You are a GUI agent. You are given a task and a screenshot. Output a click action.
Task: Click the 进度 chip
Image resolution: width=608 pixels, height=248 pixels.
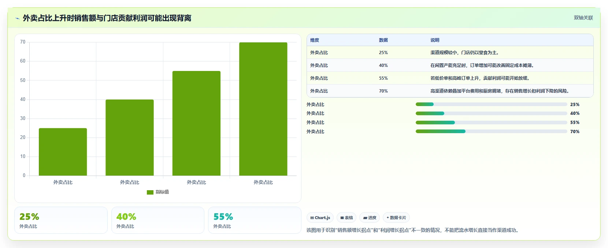pyautogui.click(x=370, y=218)
